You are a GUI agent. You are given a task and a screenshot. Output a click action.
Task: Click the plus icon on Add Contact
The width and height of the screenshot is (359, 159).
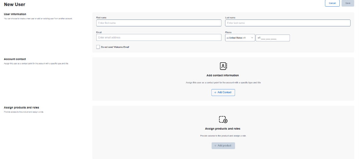tap(215, 93)
